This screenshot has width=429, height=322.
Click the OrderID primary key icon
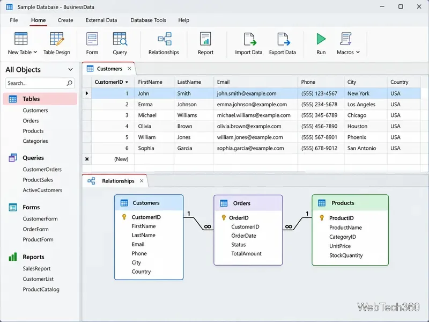(224, 218)
